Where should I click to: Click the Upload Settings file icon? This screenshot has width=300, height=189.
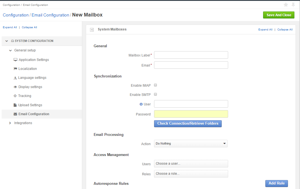[x=15, y=105]
